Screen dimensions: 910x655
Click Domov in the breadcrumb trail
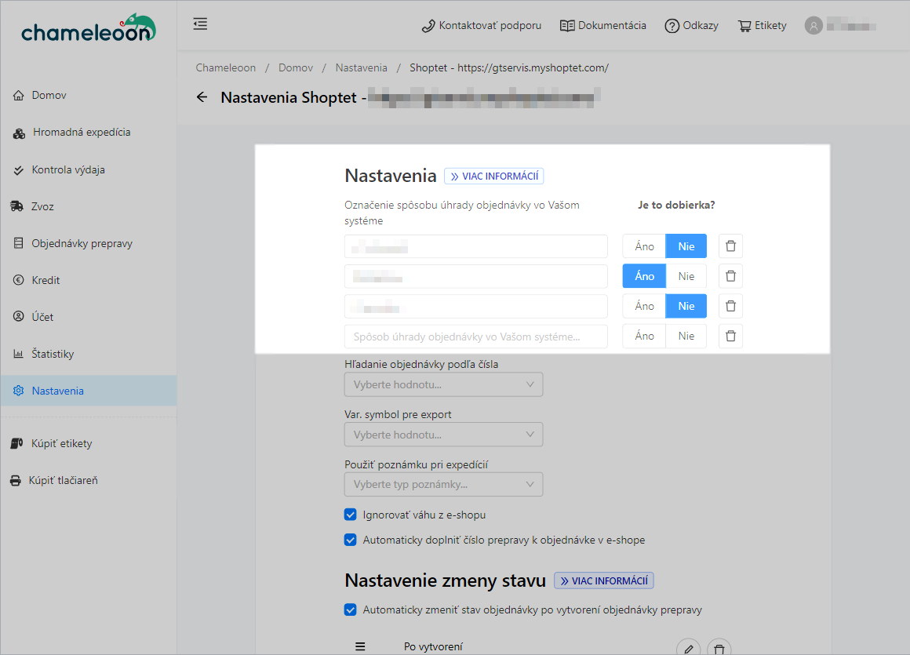point(296,68)
